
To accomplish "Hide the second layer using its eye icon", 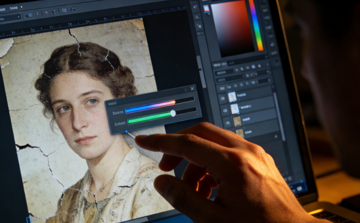I will (225, 110).
